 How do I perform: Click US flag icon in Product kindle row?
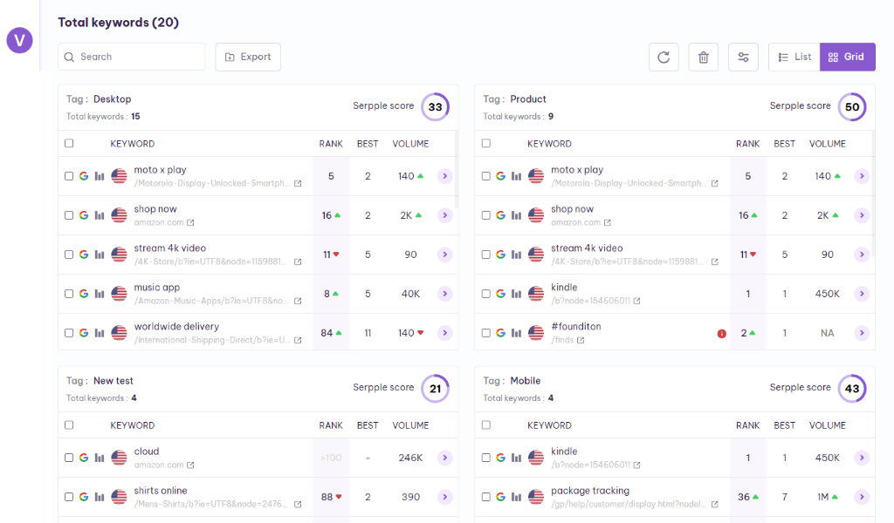pyautogui.click(x=536, y=294)
